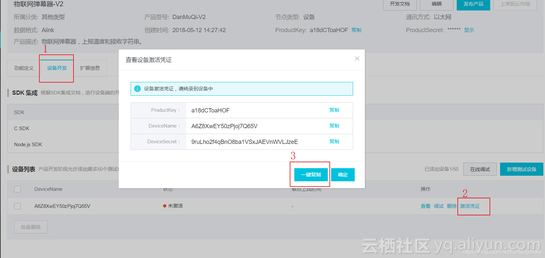
Task: Click the info icon in credential notice
Action: 137,89
